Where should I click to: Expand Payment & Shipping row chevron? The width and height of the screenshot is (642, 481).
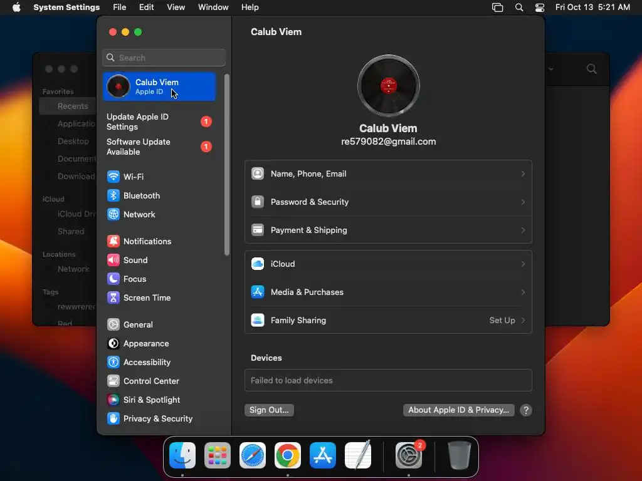click(x=523, y=230)
